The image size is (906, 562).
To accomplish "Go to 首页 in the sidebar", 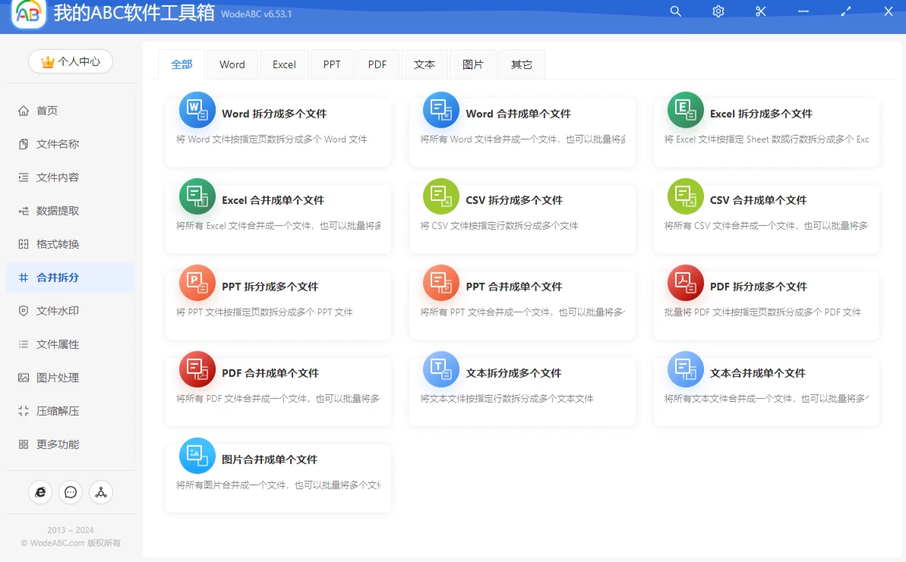I will (47, 111).
